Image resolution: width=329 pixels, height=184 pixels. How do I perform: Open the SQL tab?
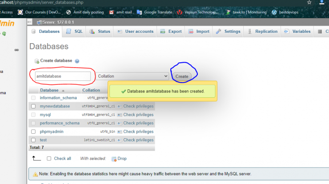(74, 32)
